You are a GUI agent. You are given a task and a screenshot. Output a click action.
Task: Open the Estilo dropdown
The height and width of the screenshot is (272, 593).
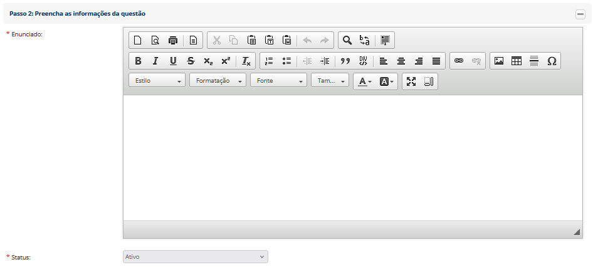tap(157, 81)
